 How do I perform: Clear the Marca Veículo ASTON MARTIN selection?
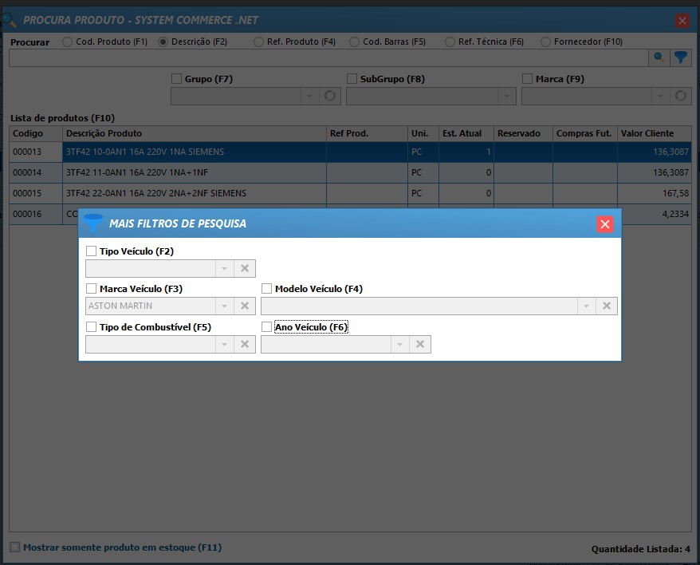(x=245, y=306)
